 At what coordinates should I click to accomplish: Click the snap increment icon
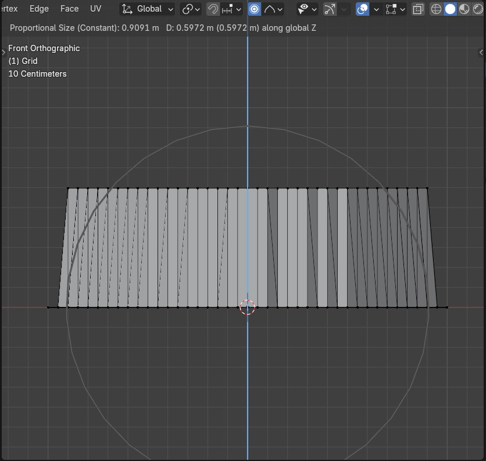[227, 9]
